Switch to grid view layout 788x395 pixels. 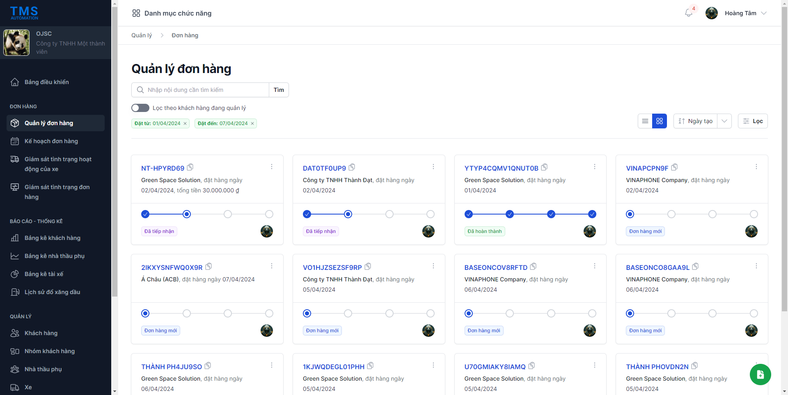660,121
